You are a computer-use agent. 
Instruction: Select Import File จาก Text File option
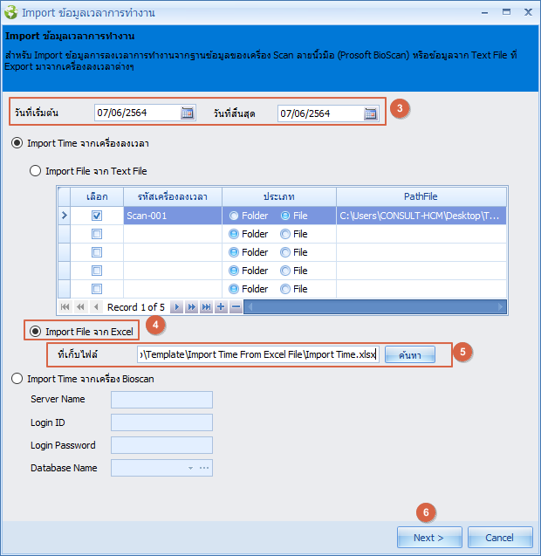point(35,171)
